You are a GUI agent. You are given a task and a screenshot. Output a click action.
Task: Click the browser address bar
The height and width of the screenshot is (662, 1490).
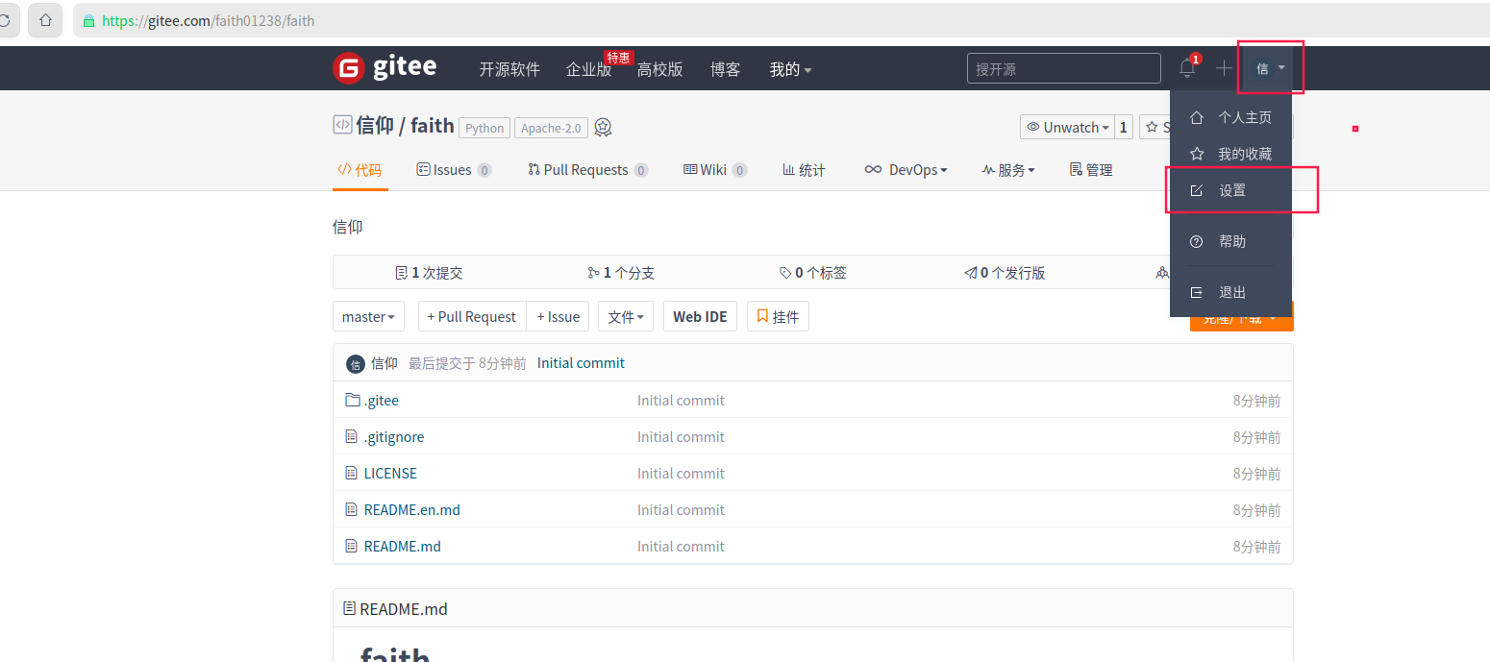pos(781,20)
